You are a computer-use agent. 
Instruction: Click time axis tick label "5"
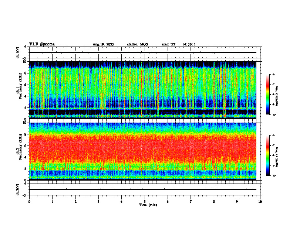pyautogui.click(x=145, y=202)
